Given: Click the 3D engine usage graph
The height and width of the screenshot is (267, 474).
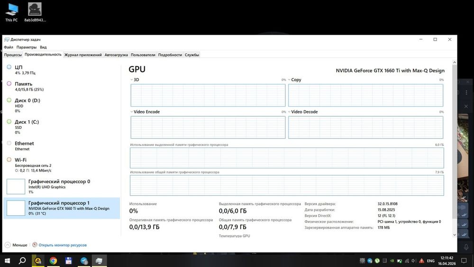Looking at the screenshot, I should click(x=208, y=95).
